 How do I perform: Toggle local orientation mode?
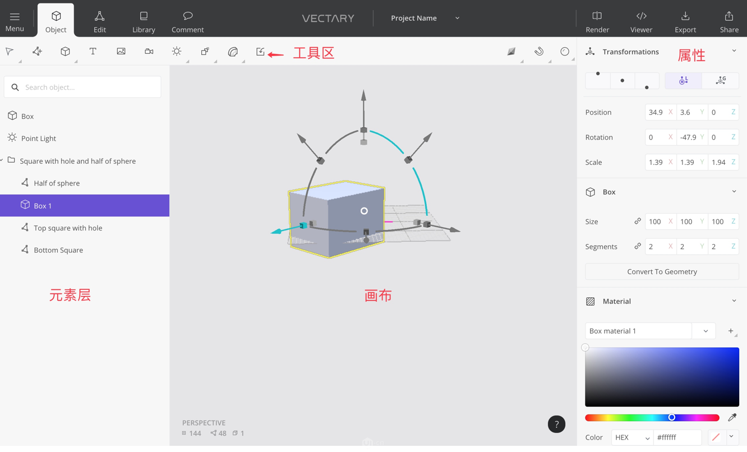click(683, 80)
